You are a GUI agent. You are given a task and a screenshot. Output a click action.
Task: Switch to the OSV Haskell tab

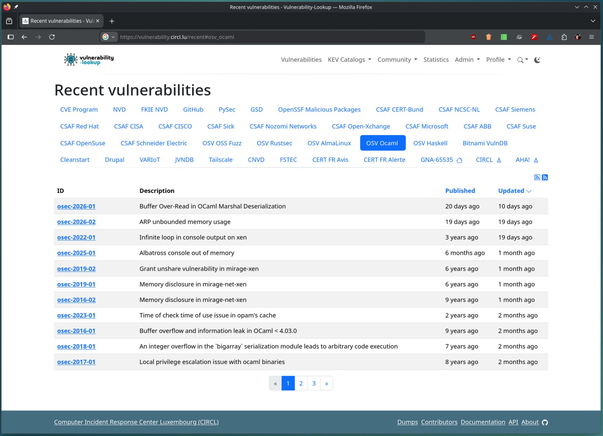pos(430,143)
